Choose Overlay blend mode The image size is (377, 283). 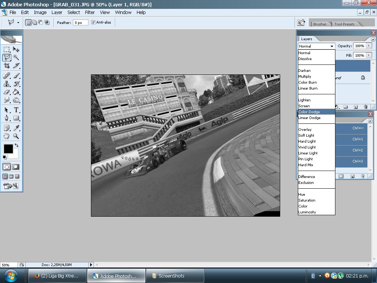click(316, 129)
